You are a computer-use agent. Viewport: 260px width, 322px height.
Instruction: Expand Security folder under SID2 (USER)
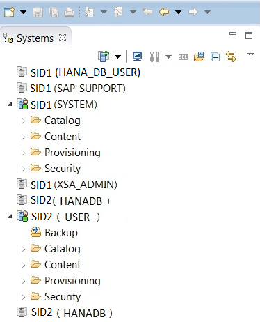(23, 297)
